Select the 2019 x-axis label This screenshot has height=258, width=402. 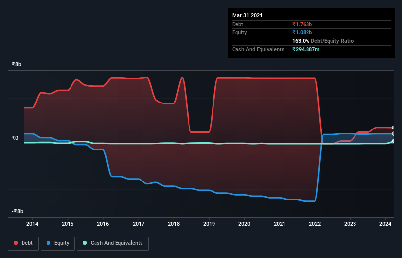point(209,224)
